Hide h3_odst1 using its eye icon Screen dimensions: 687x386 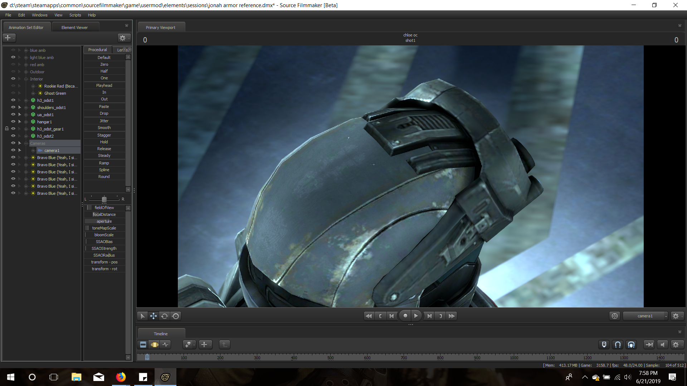click(13, 100)
